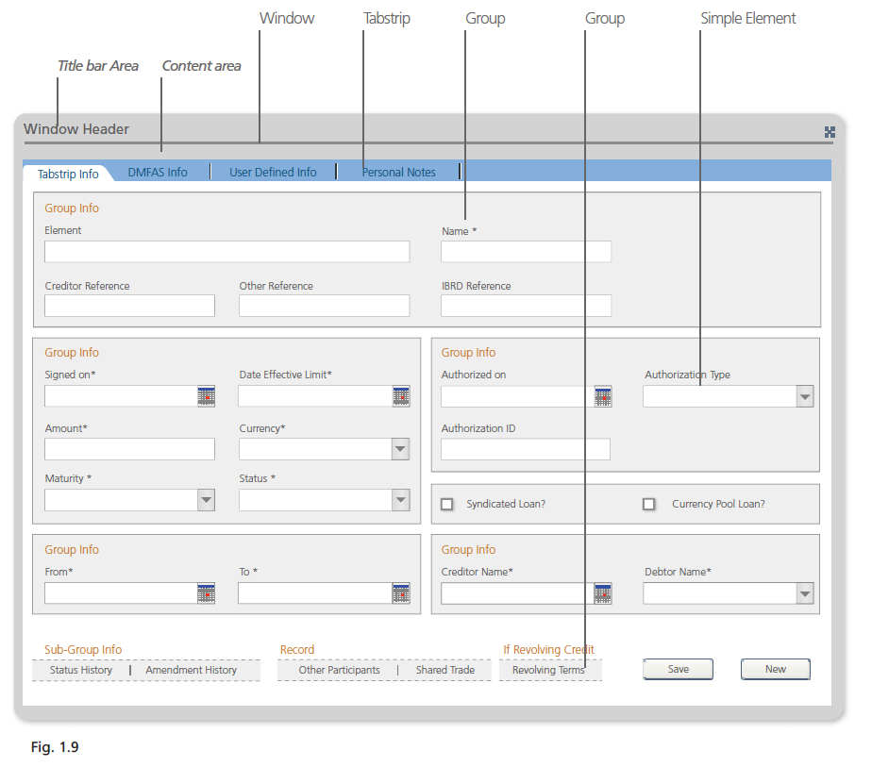
Task: Click the window header expand icon
Action: point(830,132)
